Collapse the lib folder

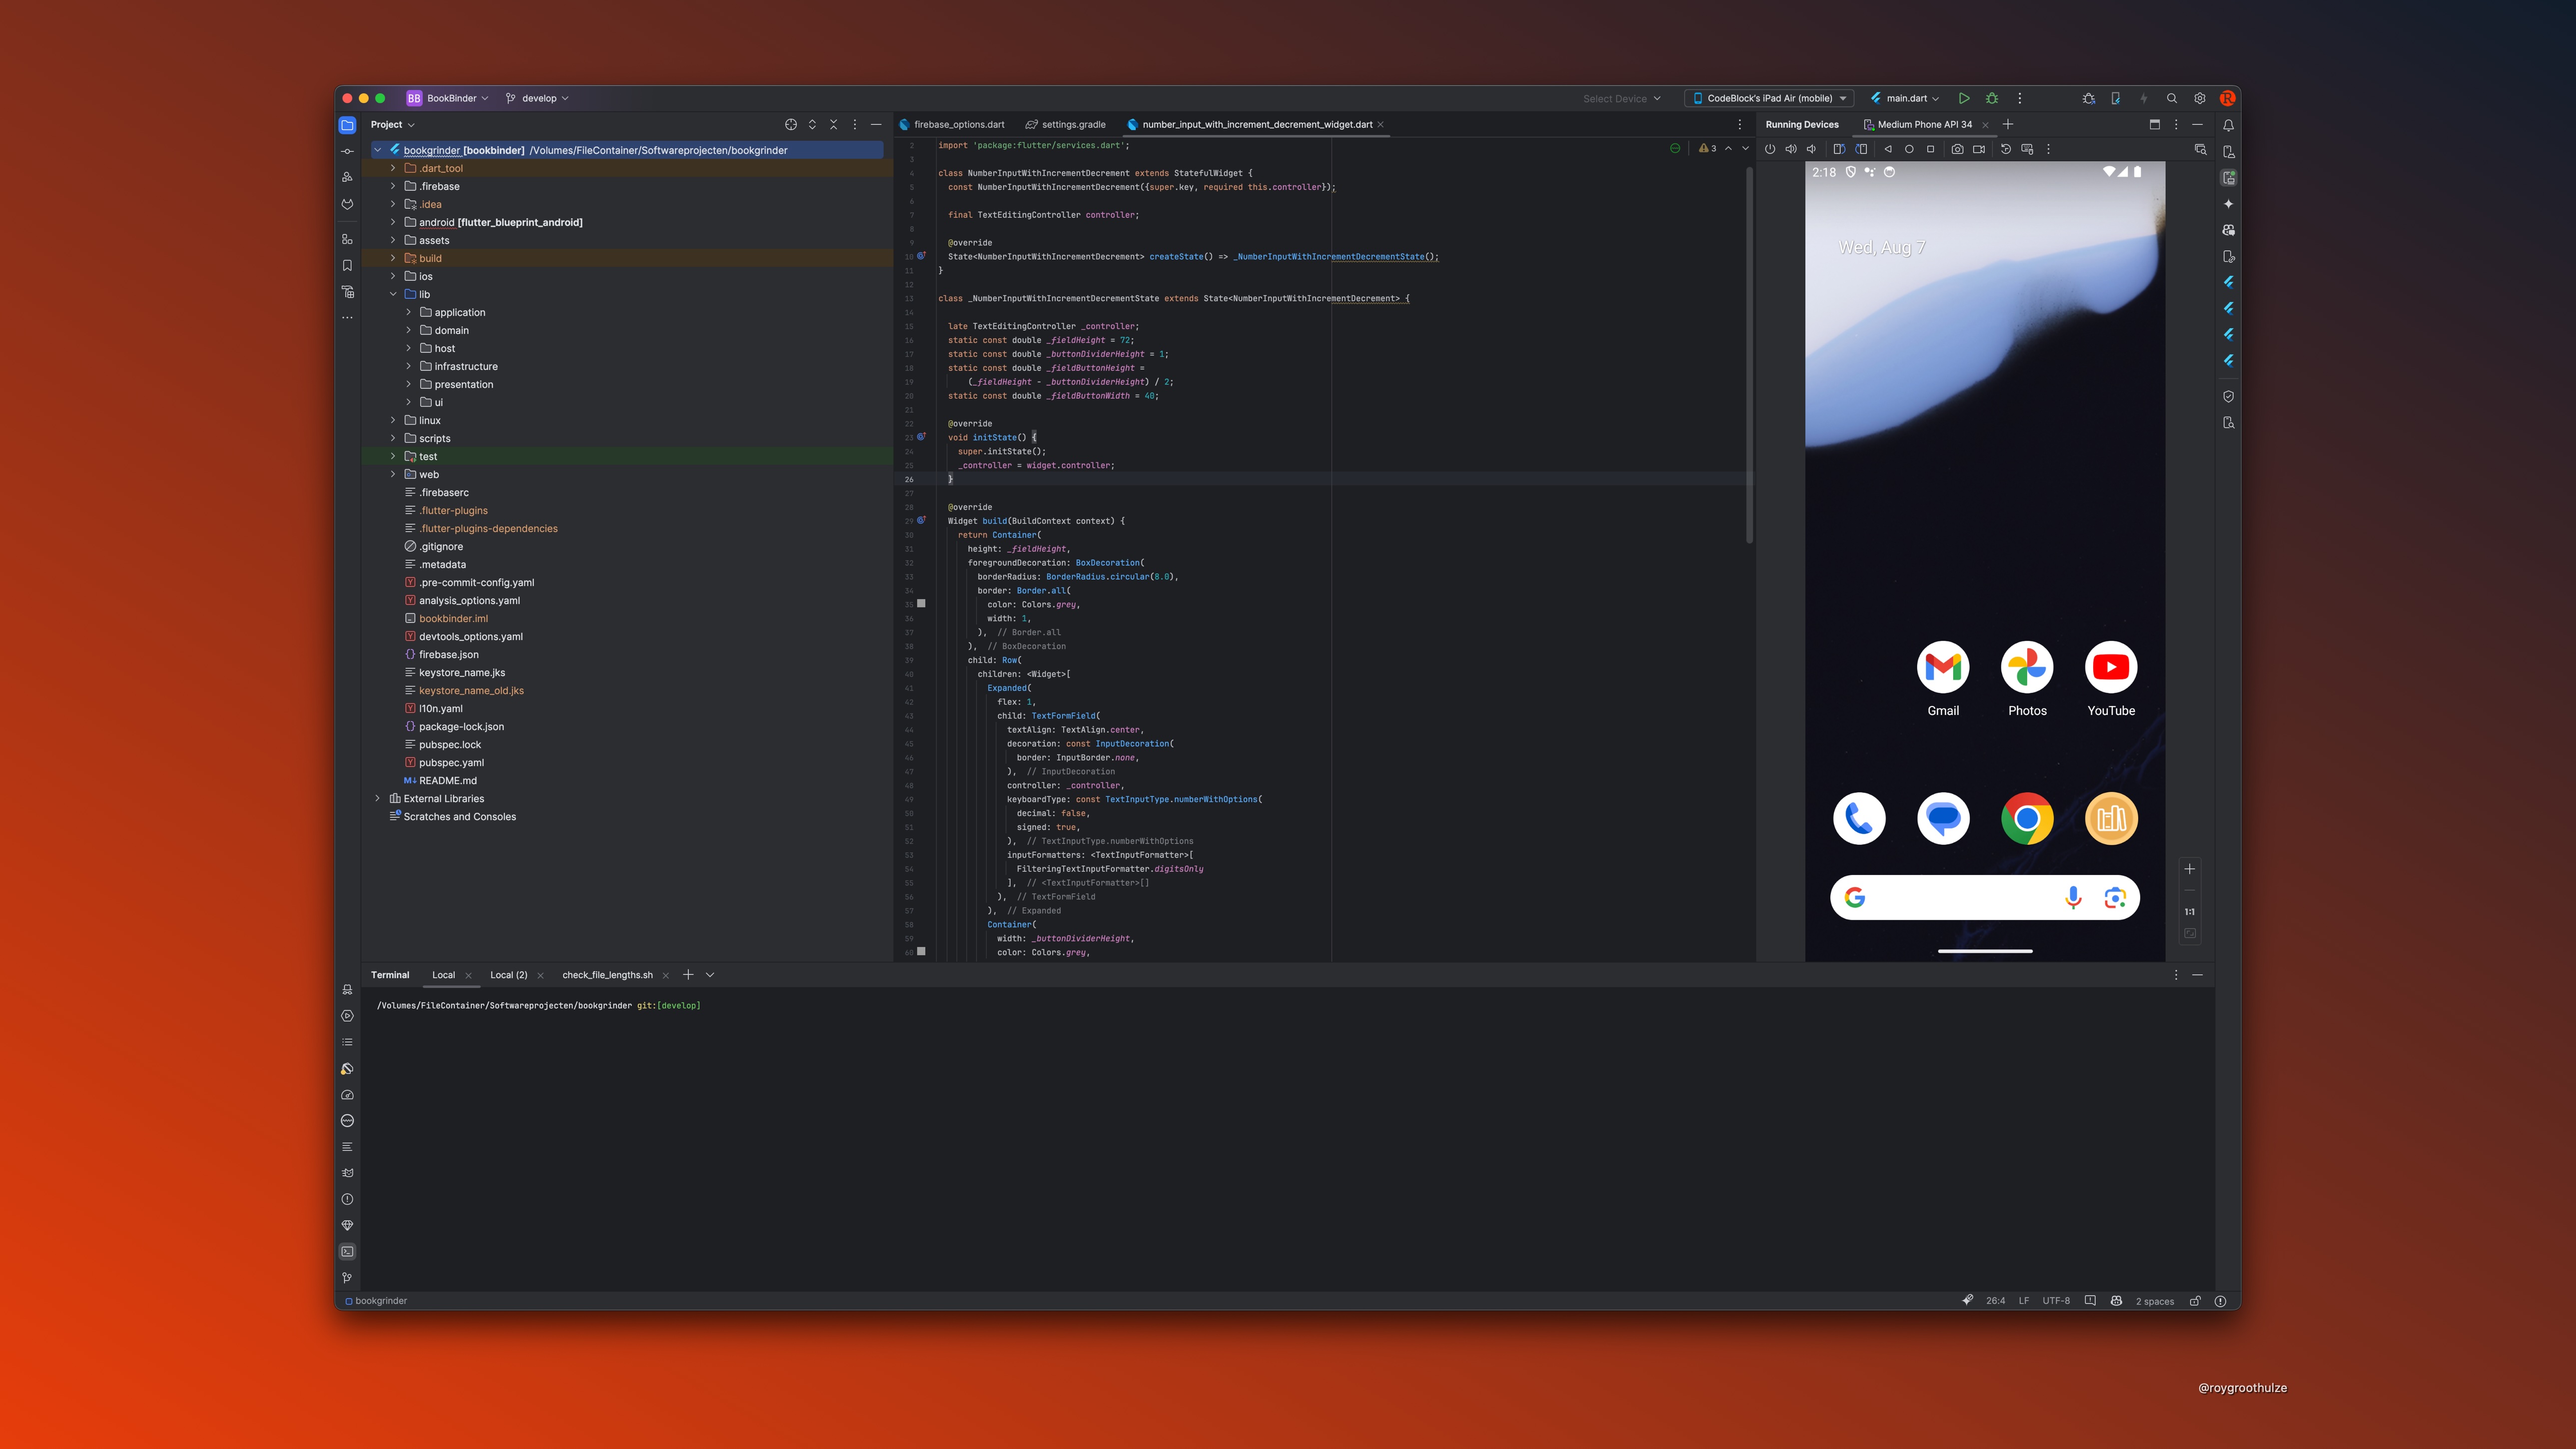pos(393,294)
